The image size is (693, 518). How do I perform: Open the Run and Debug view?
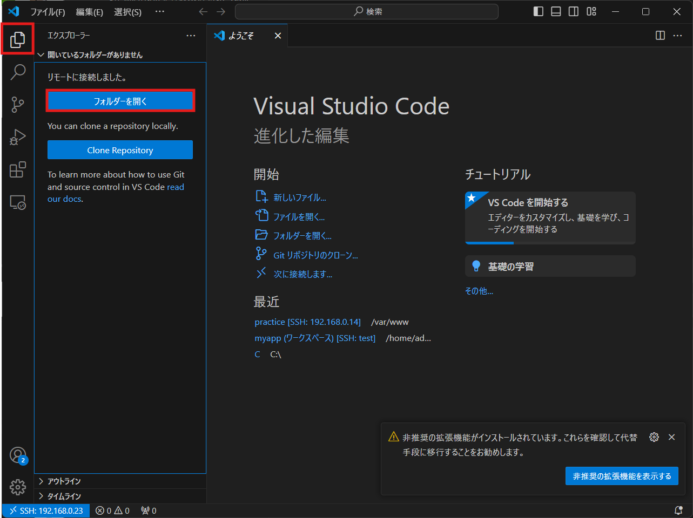tap(18, 137)
